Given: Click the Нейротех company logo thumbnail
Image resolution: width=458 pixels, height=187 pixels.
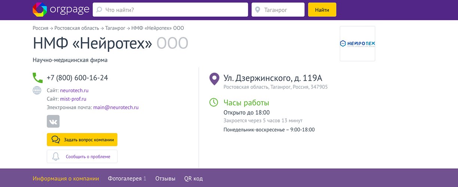Looking at the screenshot, I should tap(357, 44).
